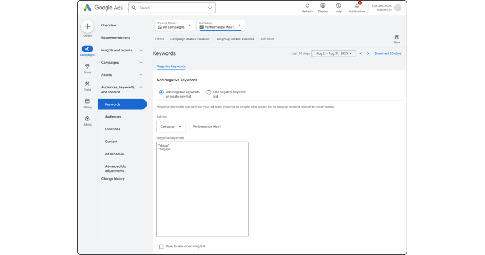Open Advanced bid adjustments
Image resolution: width=485 pixels, height=255 pixels.
(115, 168)
